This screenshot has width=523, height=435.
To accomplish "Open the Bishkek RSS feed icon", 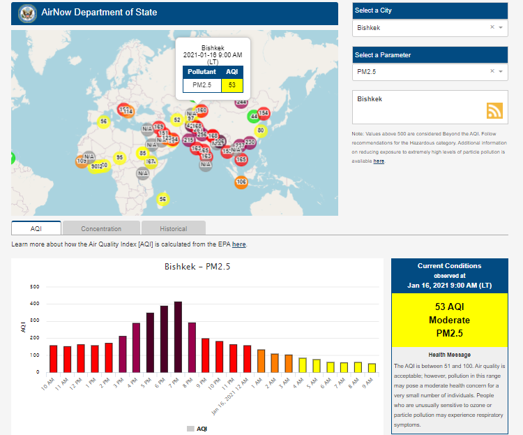I will point(494,110).
